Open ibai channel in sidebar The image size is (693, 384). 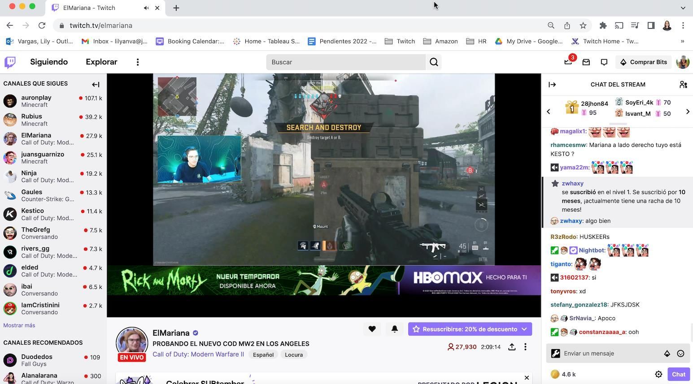[53, 289]
